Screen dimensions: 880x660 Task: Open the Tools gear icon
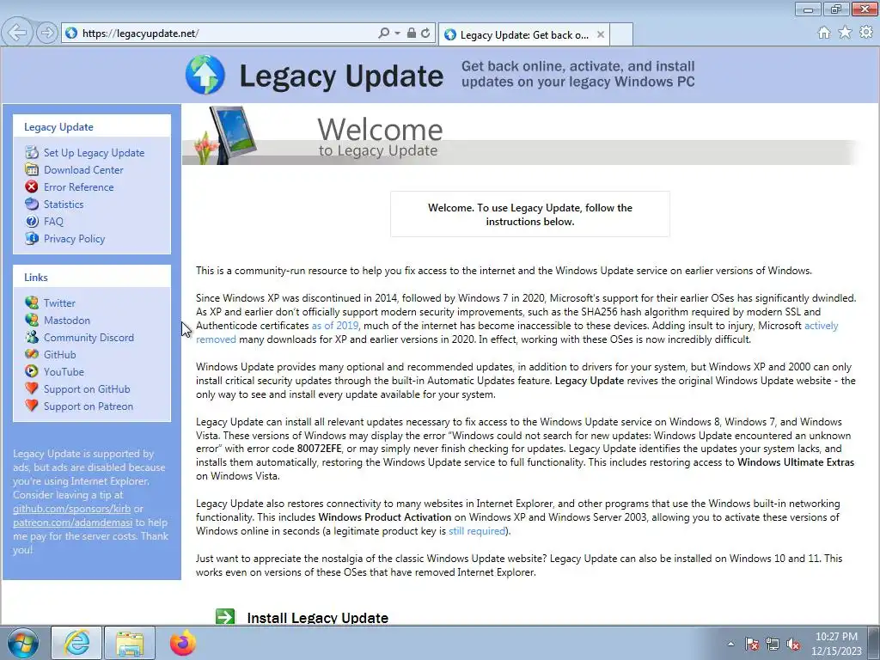866,33
